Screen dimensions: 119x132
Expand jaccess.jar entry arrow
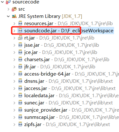(14, 88)
